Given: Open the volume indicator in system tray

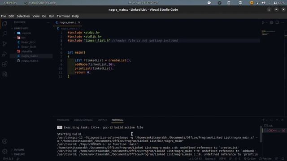Looking at the screenshot, I should pyautogui.click(x=263, y=3).
